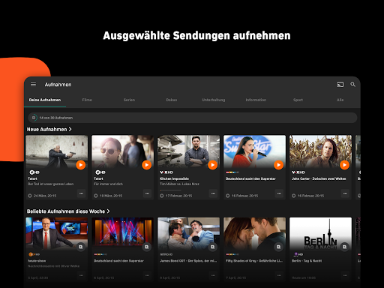Record heute-show via its record icon
This screenshot has height=288, width=384.
81,247
